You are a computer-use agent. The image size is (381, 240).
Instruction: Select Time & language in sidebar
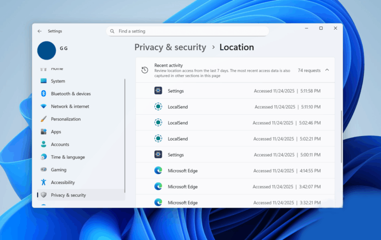click(x=67, y=157)
